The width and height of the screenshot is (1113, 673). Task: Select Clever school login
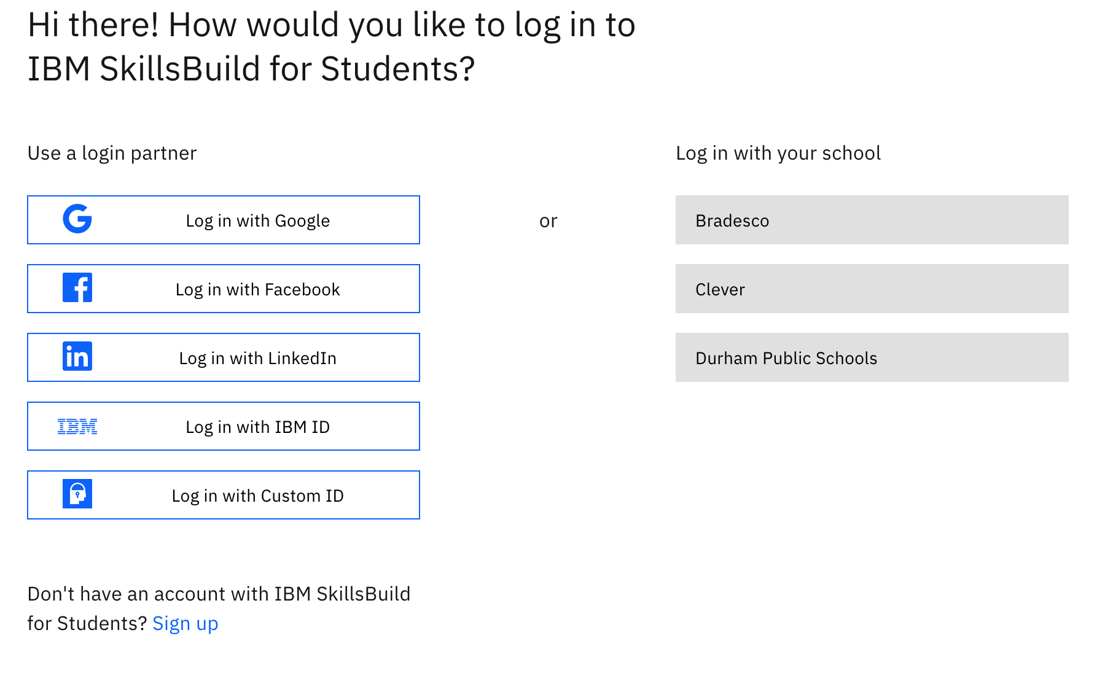[872, 289]
